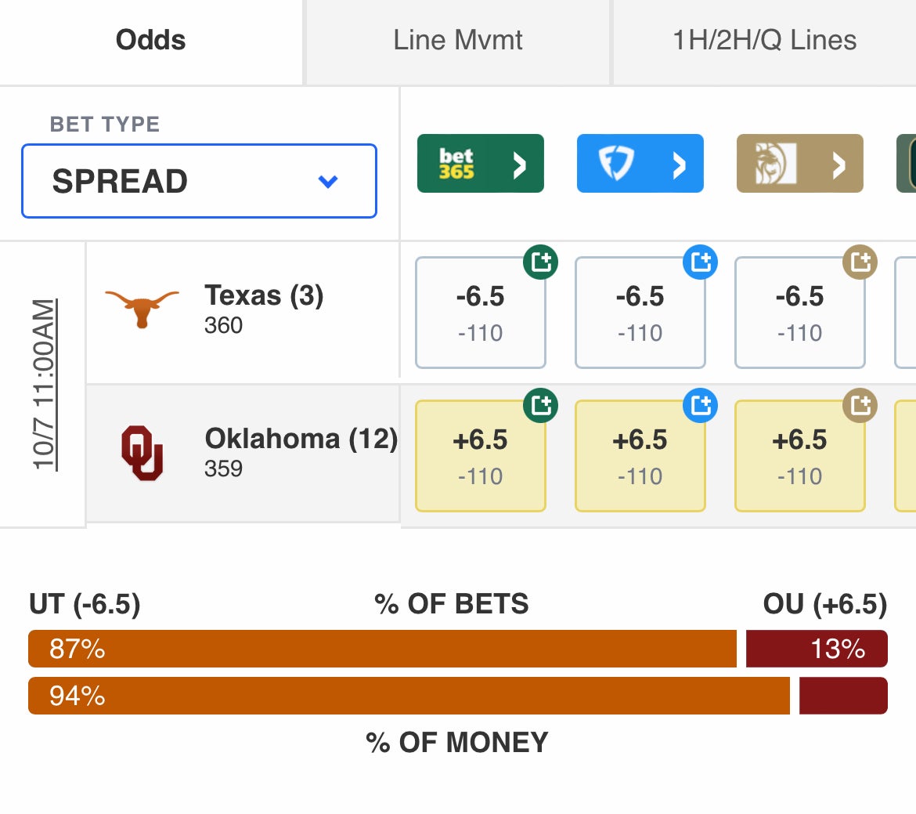Expand the SPREAD bet type dropdown
This screenshot has height=814, width=916.
[x=199, y=181]
